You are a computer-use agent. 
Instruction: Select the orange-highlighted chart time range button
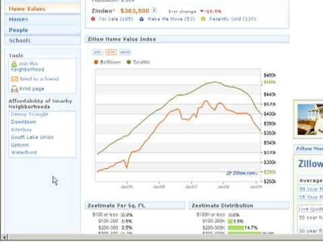(111, 52)
